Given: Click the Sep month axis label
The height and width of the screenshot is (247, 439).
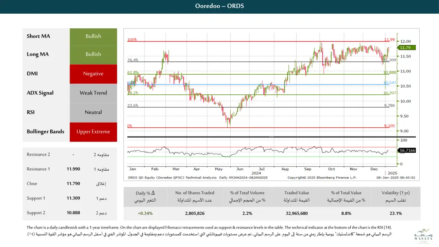Looking at the screenshot, I should point(308,169).
